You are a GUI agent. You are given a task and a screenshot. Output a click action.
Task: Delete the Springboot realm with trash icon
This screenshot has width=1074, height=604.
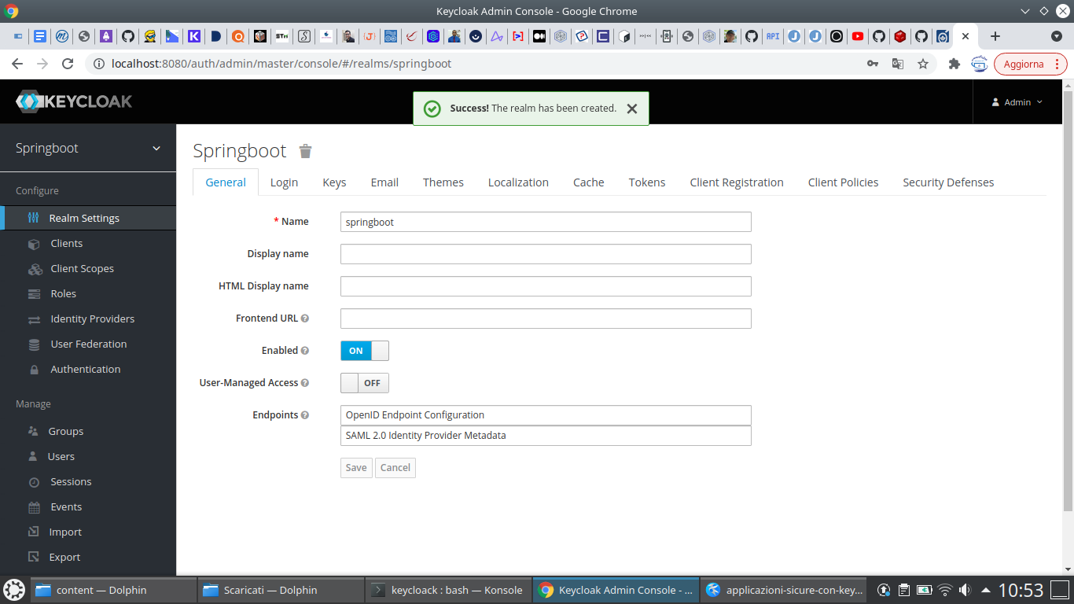tap(305, 151)
